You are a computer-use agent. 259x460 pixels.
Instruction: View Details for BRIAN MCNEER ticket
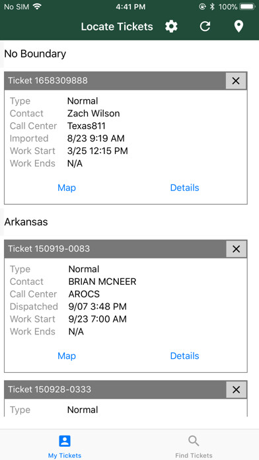[184, 356]
